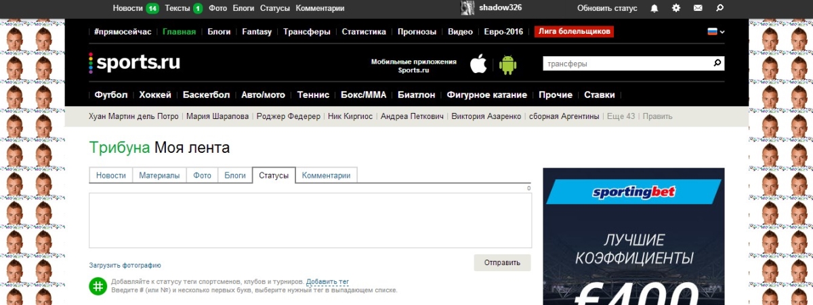This screenshot has width=813, height=305.
Task: Click the green hashtag tag icon
Action: pyautogui.click(x=98, y=286)
